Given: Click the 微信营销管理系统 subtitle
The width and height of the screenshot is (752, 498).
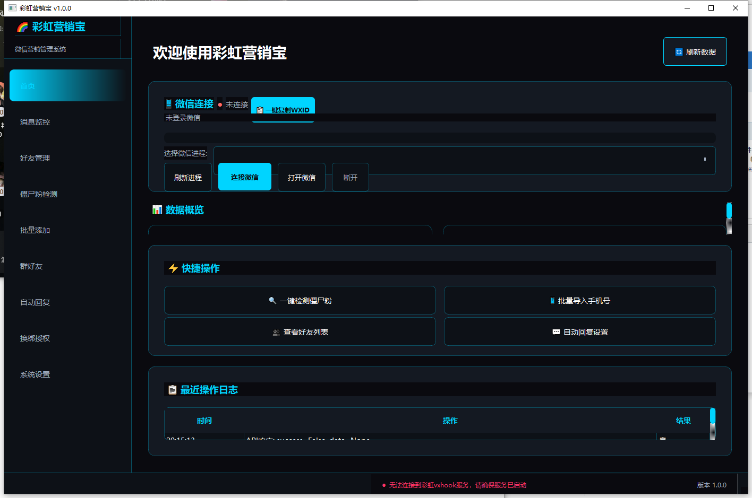Looking at the screenshot, I should pos(40,49).
